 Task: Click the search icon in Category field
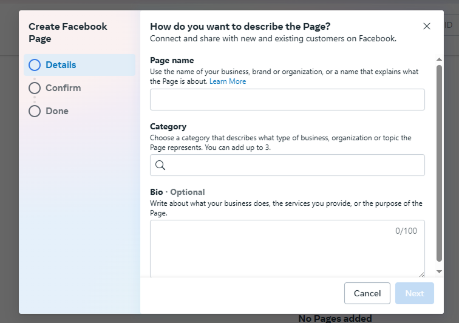point(160,165)
